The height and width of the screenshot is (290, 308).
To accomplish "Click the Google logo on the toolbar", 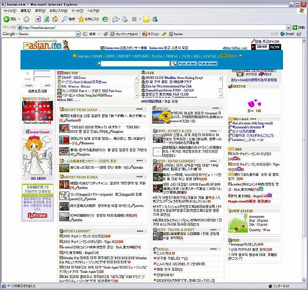I will tap(9, 34).
